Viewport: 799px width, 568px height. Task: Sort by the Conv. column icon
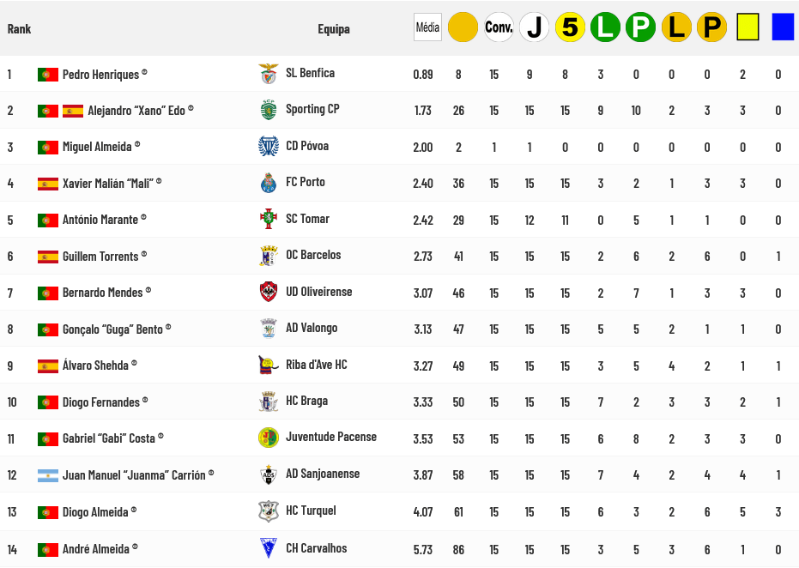[499, 27]
